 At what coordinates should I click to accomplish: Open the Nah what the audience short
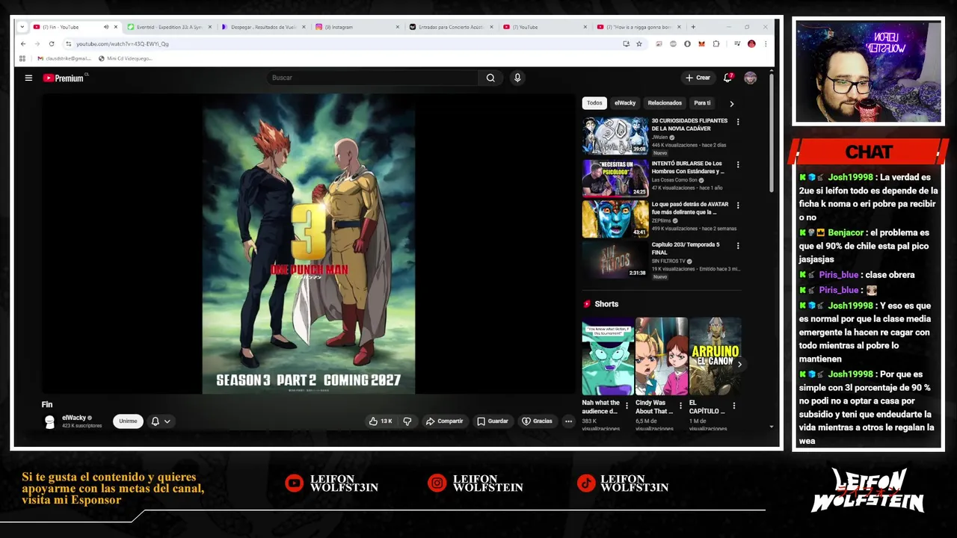click(x=608, y=356)
